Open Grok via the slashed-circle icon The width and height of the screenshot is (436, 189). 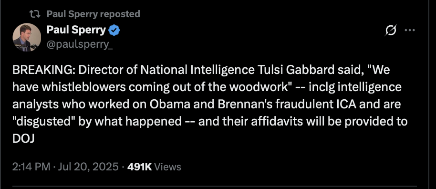point(390,30)
